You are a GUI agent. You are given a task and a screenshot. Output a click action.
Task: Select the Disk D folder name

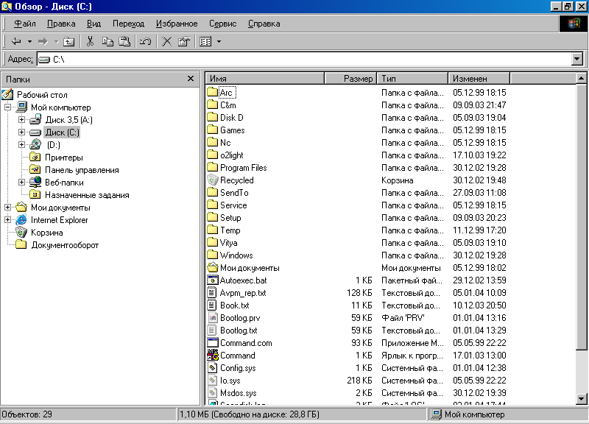click(x=231, y=118)
